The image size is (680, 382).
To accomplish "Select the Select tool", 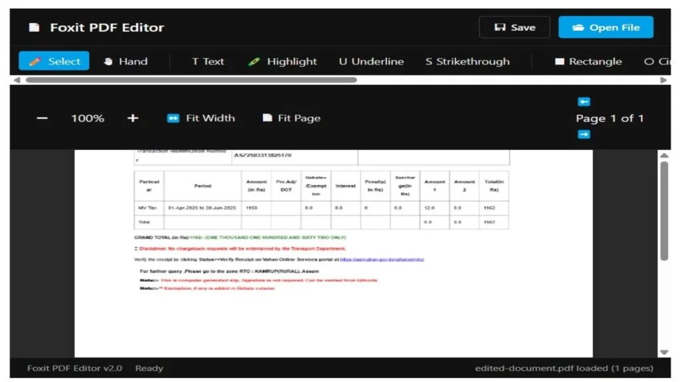I will [x=54, y=61].
